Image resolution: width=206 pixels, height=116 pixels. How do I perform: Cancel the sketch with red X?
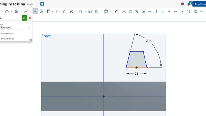30,18
